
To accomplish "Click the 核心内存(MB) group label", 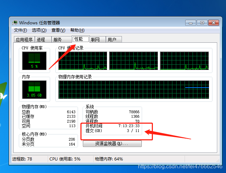I will pos(34,134).
